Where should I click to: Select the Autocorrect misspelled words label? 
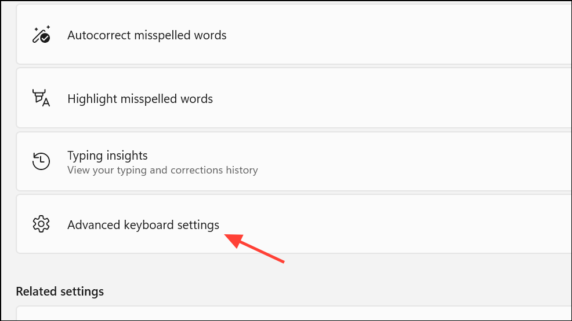tap(147, 35)
